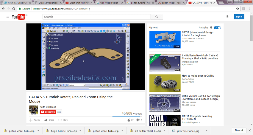The image size is (253, 135).
Task: Expand options for 20-pelton-wheel-1 zip download
Action: tap(164, 131)
